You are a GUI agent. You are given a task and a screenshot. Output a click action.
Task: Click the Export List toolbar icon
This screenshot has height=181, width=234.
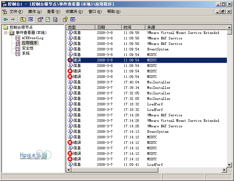click(x=56, y=19)
